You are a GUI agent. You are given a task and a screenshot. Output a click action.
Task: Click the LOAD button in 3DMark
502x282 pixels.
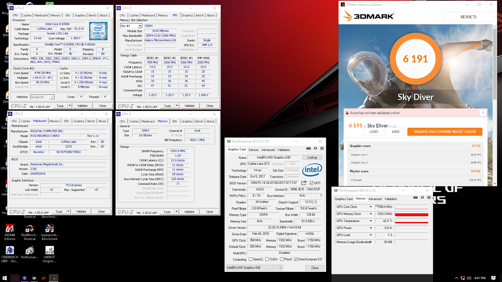[x=374, y=132]
